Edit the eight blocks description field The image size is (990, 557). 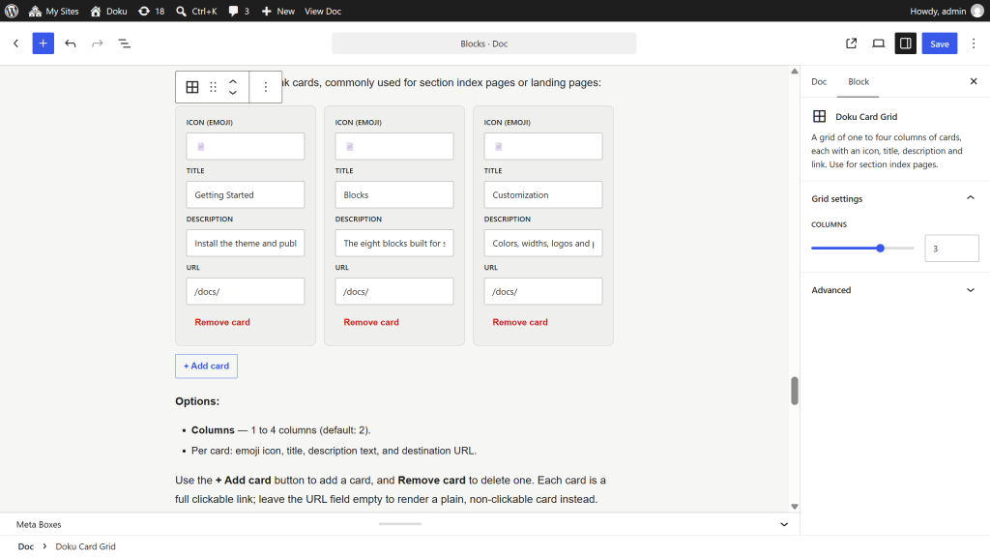[394, 243]
